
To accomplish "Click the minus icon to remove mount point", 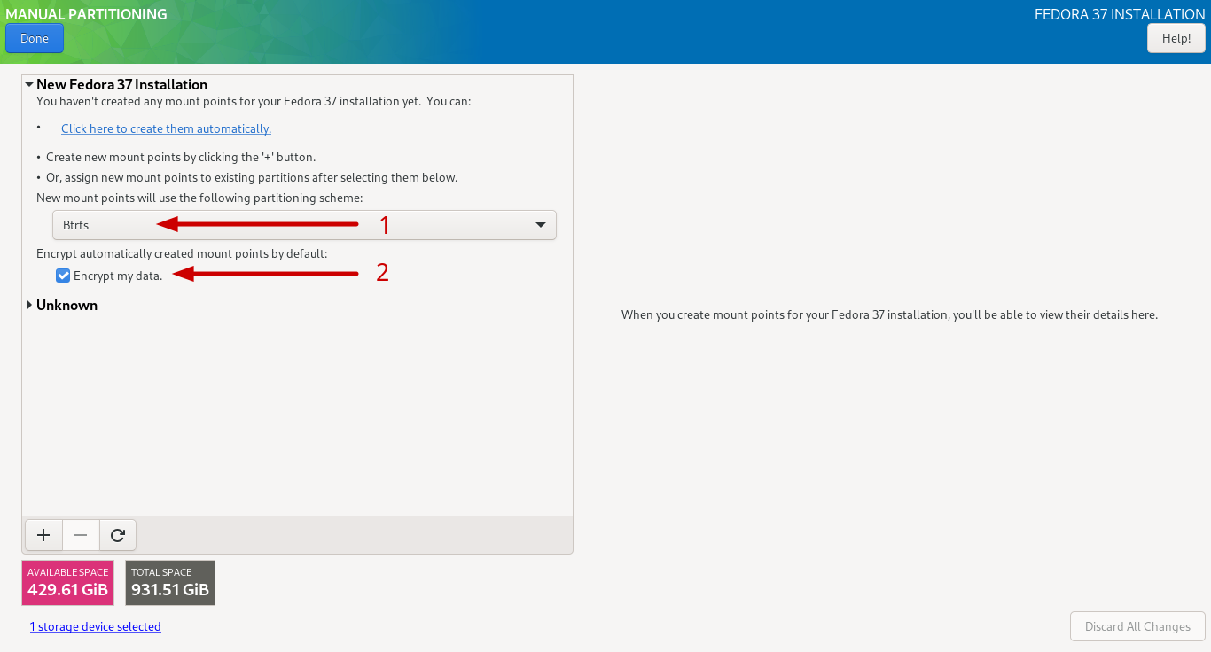I will coord(81,535).
